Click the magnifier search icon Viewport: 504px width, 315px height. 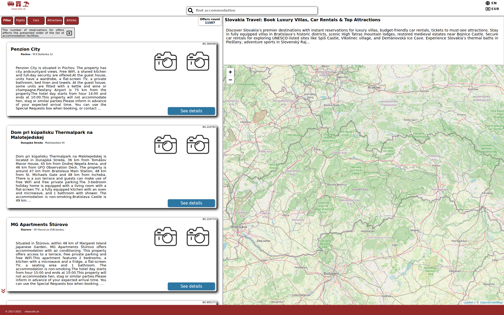click(x=191, y=10)
